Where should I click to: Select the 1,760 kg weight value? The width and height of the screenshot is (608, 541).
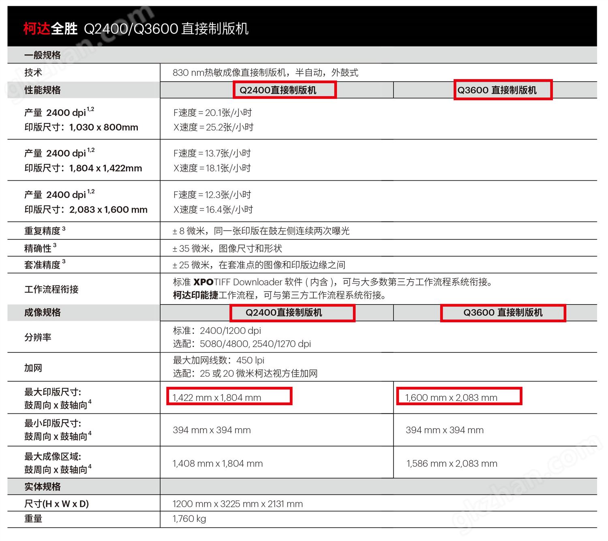point(189,519)
